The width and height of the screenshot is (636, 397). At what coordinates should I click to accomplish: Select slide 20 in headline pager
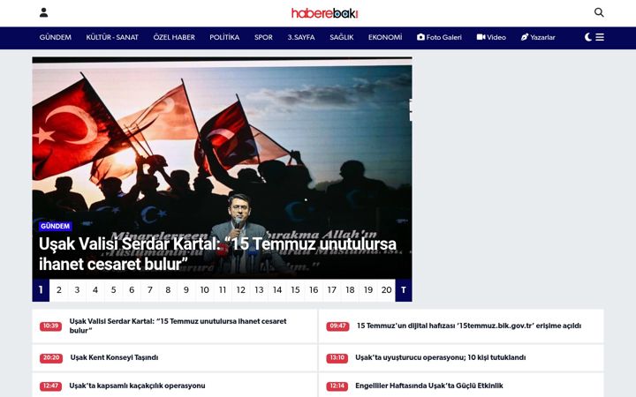coord(386,290)
